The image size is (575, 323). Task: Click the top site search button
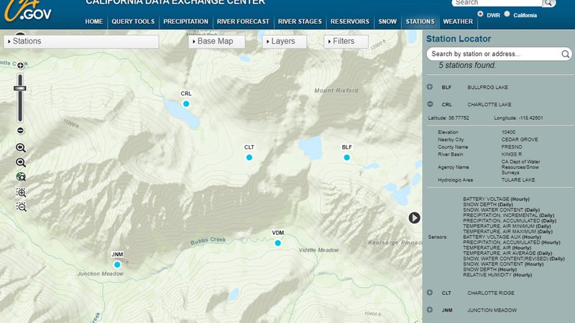pos(548,3)
